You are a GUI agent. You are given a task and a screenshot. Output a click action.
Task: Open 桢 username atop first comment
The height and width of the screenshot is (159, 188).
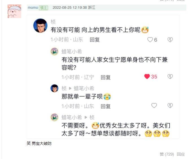53,22
